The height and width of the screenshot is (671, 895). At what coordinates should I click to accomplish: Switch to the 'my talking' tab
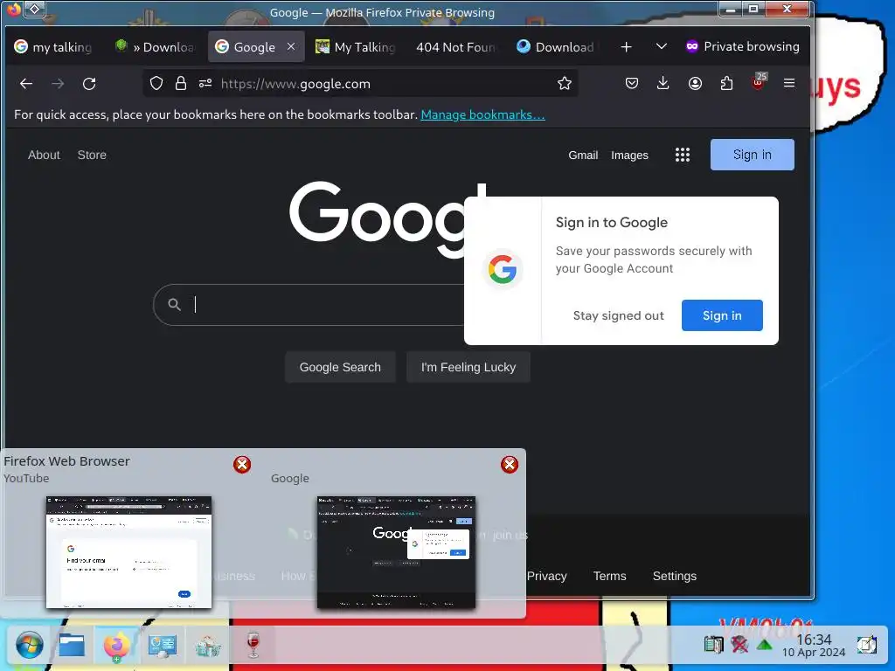[52, 47]
